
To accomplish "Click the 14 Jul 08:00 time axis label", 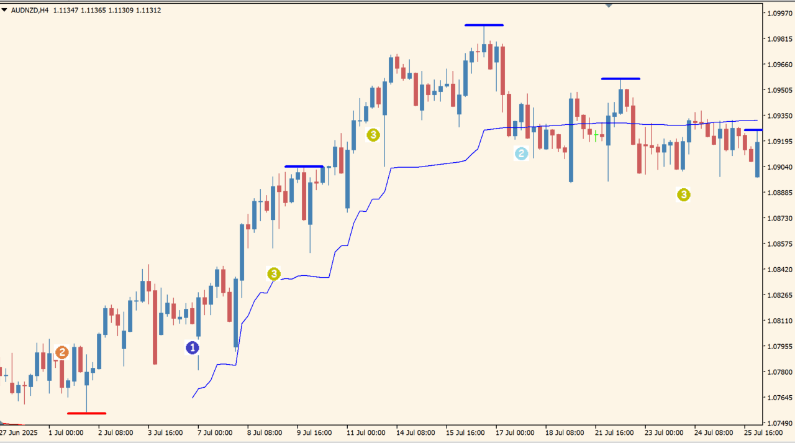I will point(416,432).
